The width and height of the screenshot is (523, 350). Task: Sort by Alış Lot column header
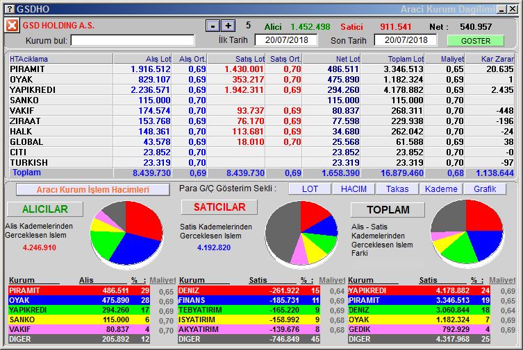pos(142,59)
